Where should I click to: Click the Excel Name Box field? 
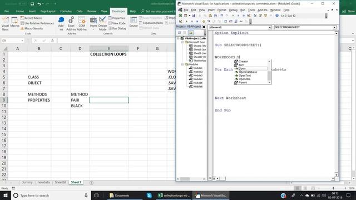tap(11, 41)
